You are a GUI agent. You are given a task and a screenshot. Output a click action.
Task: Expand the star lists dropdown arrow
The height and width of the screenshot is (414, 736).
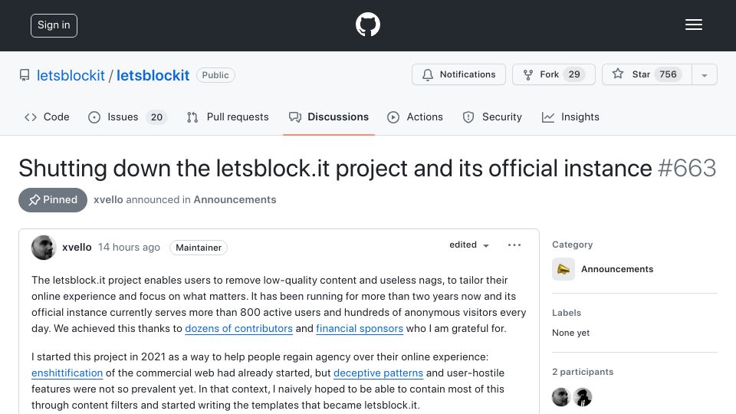704,75
